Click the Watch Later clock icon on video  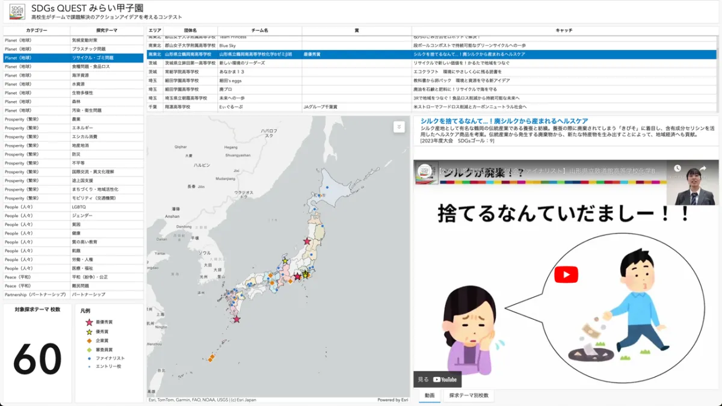[x=677, y=170]
